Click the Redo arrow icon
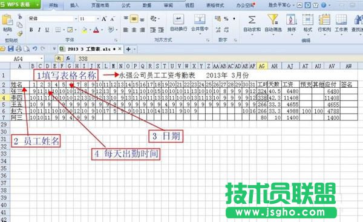 tap(42, 48)
